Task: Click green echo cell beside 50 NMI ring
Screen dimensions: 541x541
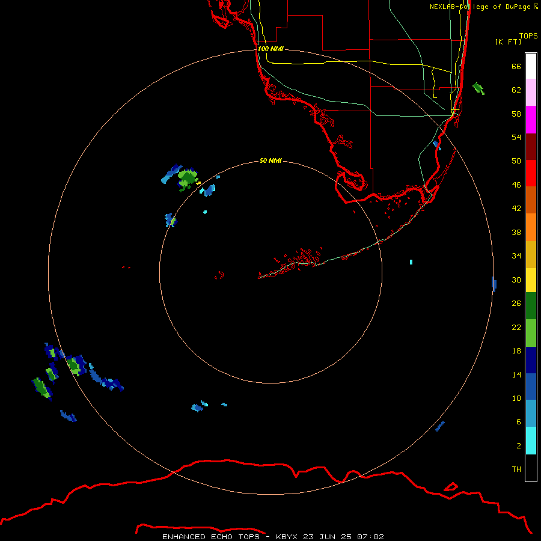Action: pos(188,179)
